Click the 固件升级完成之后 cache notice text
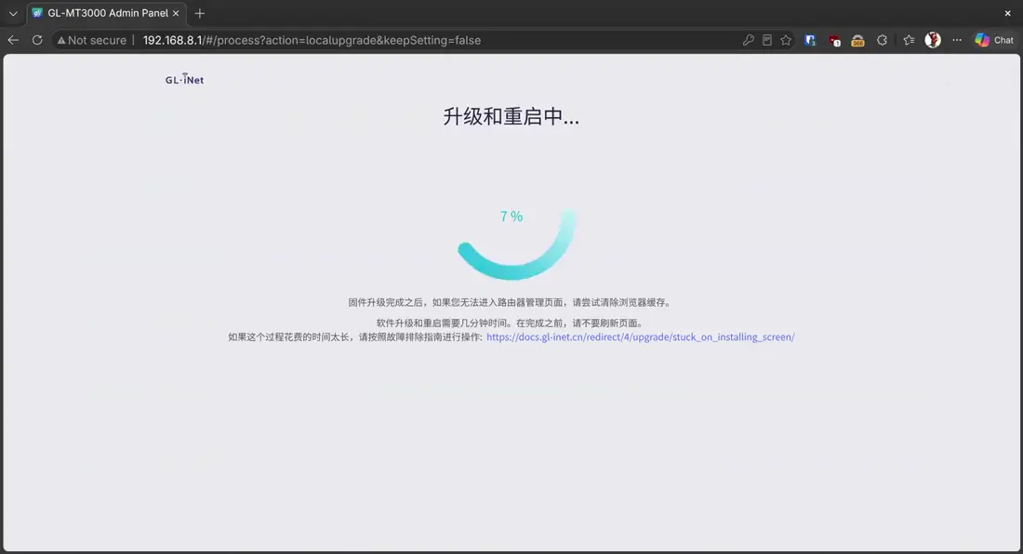The width and height of the screenshot is (1023, 554). [511, 302]
